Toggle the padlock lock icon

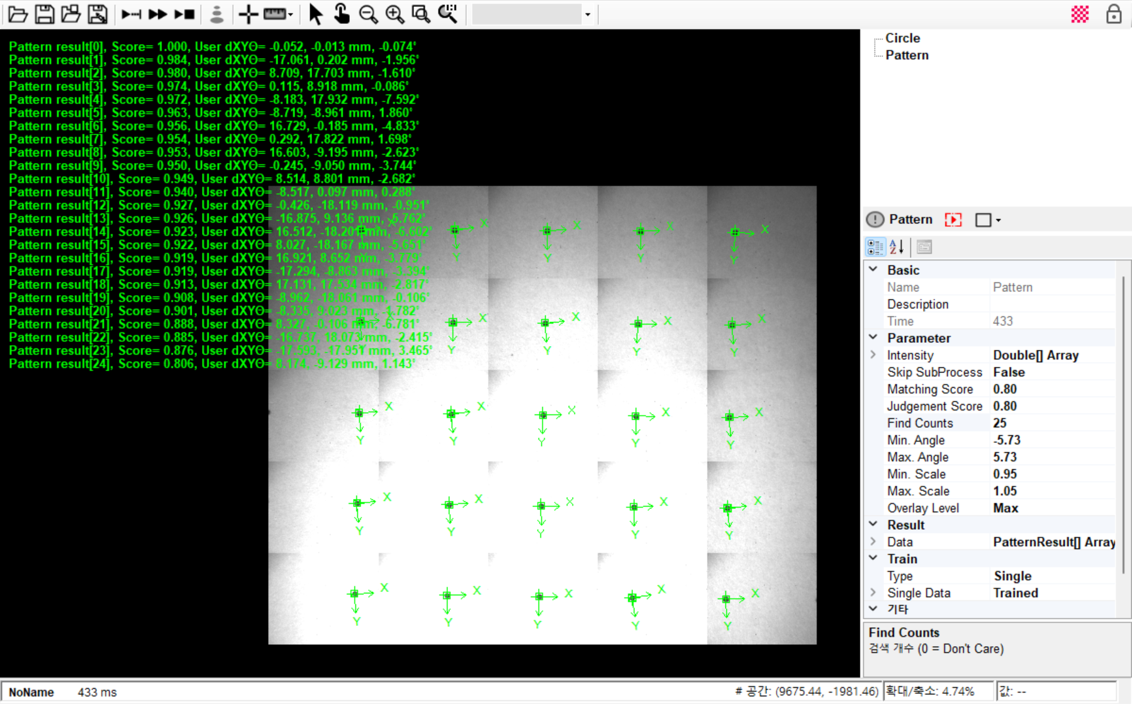[x=1113, y=14]
